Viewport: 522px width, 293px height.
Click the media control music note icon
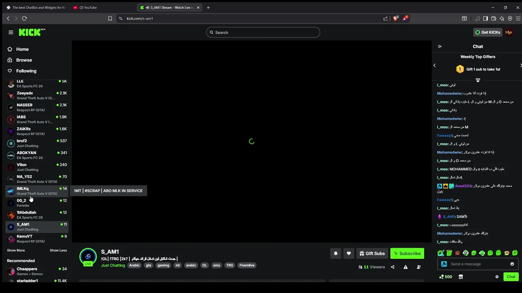click(477, 18)
